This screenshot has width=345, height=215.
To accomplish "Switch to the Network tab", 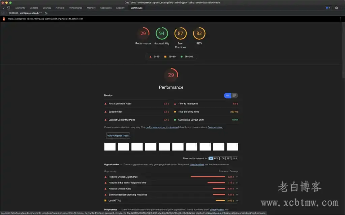I will point(60,8).
